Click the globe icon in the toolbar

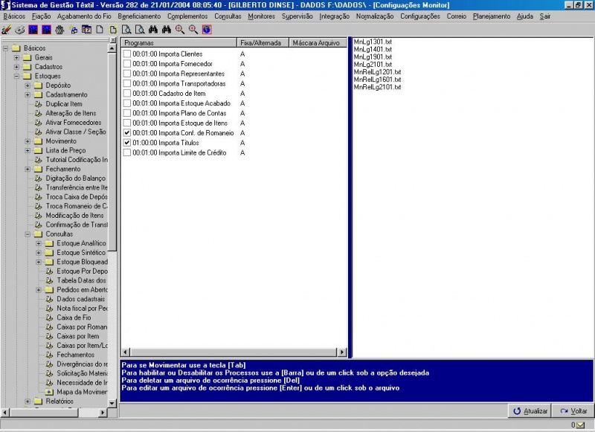point(207,30)
